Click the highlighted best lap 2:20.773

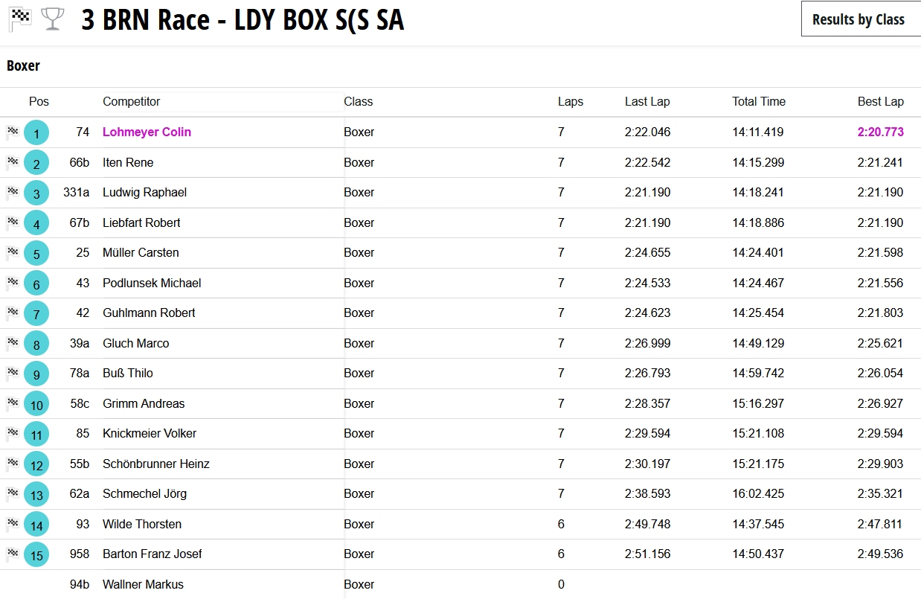click(880, 132)
